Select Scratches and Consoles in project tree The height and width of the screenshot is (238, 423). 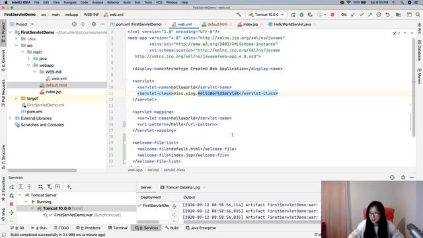point(42,125)
